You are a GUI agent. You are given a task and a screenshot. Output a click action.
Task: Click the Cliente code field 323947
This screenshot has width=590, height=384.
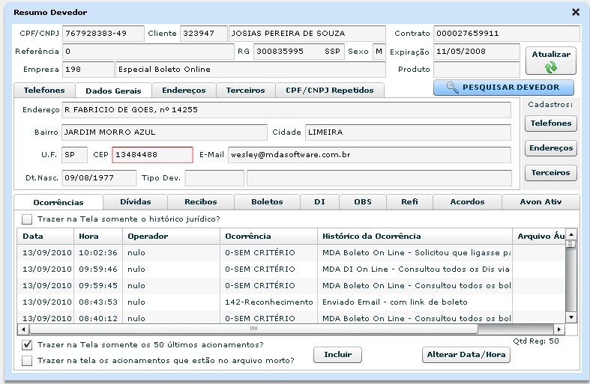(204, 34)
